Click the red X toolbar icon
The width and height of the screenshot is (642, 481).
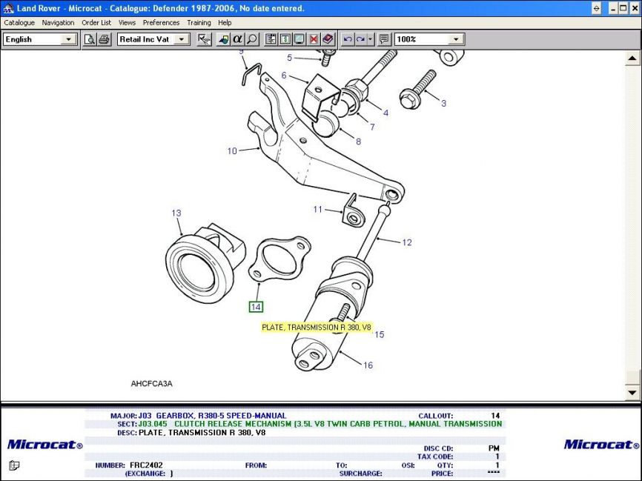(x=314, y=39)
